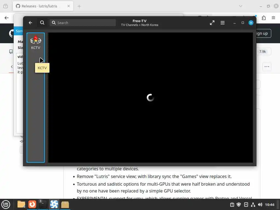This screenshot has height=210, width=280.
Task: Click the 7.9k count badge on GitHub
Action: (x=262, y=52)
